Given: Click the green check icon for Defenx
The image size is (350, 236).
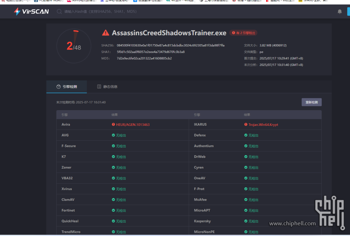Looking at the screenshot, I should 246,135.
